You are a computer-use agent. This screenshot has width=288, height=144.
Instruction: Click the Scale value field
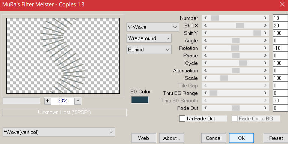click(280, 78)
